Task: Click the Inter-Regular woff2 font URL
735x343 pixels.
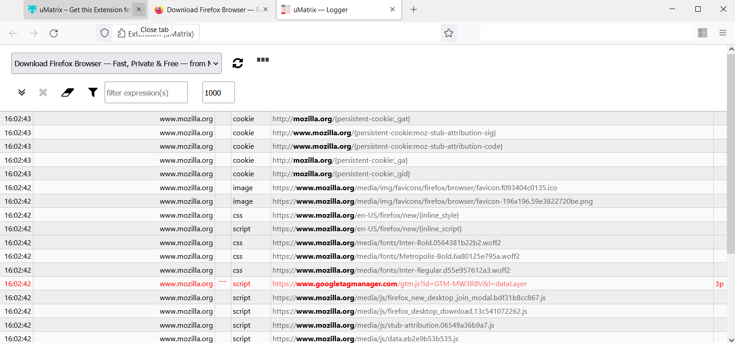Action: 391,270
